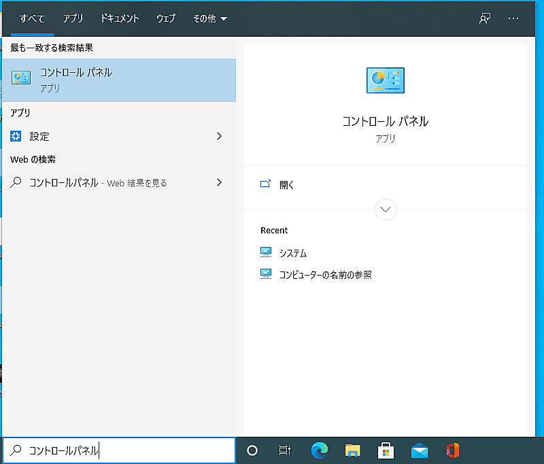Click the large コントロール パネル icon in preview
544x464 pixels.
point(386,81)
